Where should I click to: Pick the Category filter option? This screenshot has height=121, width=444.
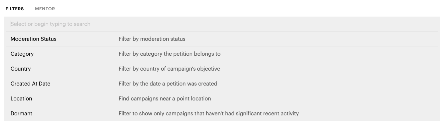point(222,54)
